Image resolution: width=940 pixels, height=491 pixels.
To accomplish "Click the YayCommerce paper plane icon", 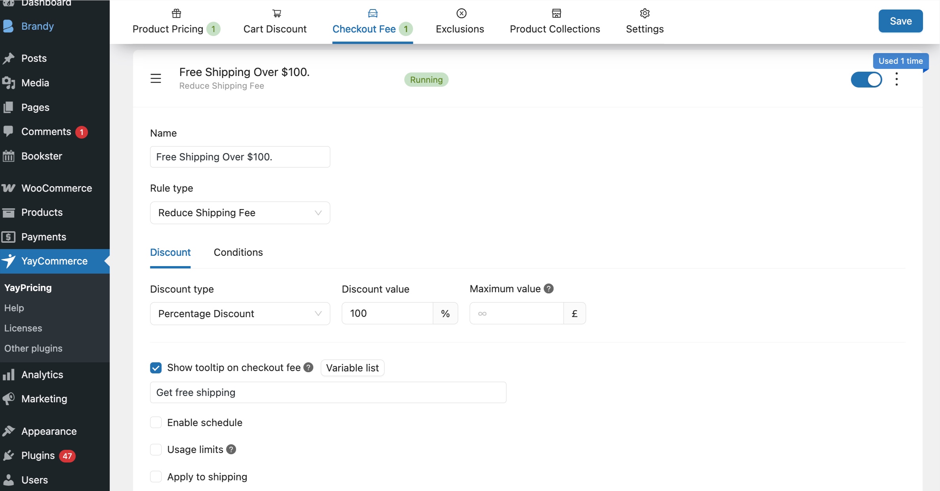I will 8,261.
